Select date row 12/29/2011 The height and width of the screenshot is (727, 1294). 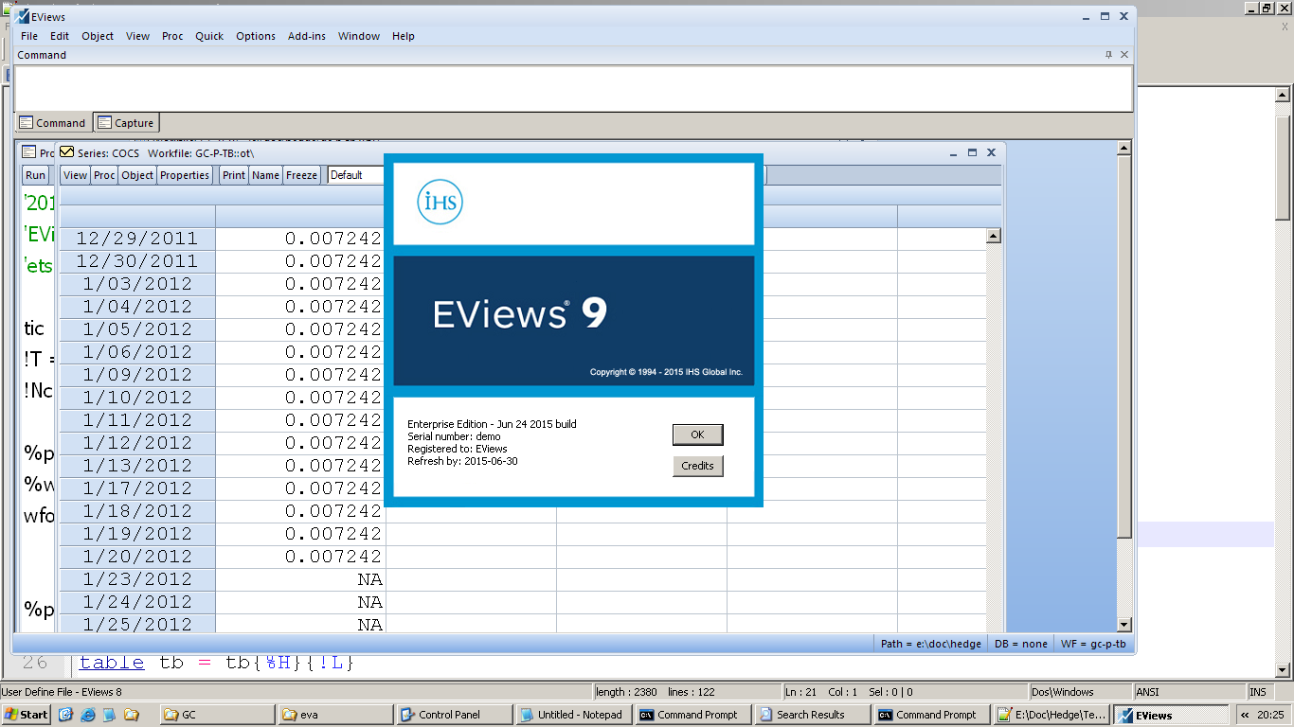[137, 239]
